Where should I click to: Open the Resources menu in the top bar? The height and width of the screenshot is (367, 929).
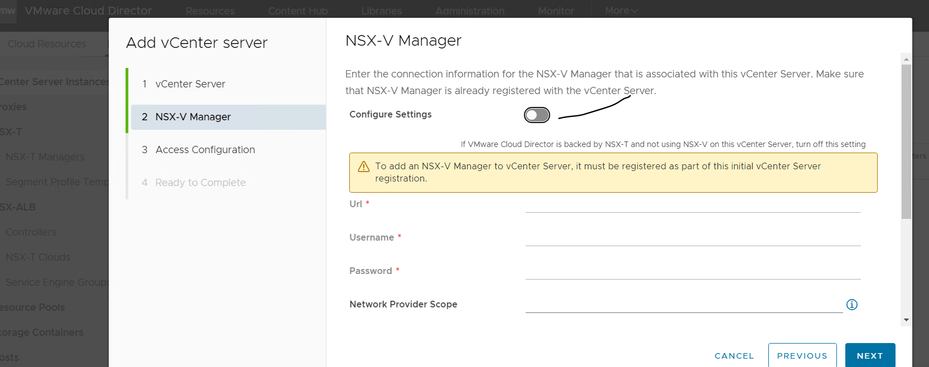tap(210, 11)
